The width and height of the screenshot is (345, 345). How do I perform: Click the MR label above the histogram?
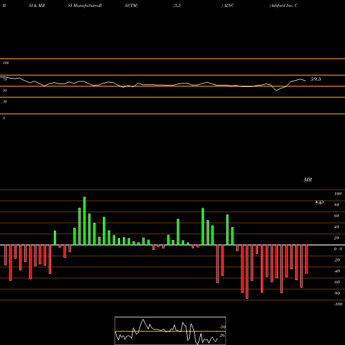pos(308,179)
